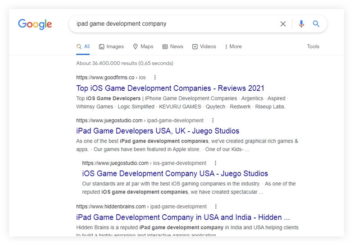The height and width of the screenshot is (250, 359).
Task: Switch to the Images tab
Action: (x=111, y=46)
